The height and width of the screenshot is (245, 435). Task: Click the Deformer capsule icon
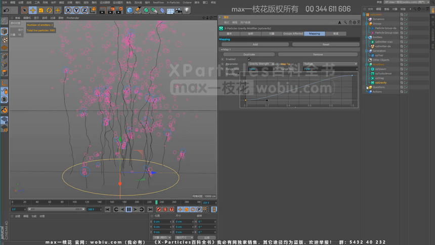click(x=162, y=11)
